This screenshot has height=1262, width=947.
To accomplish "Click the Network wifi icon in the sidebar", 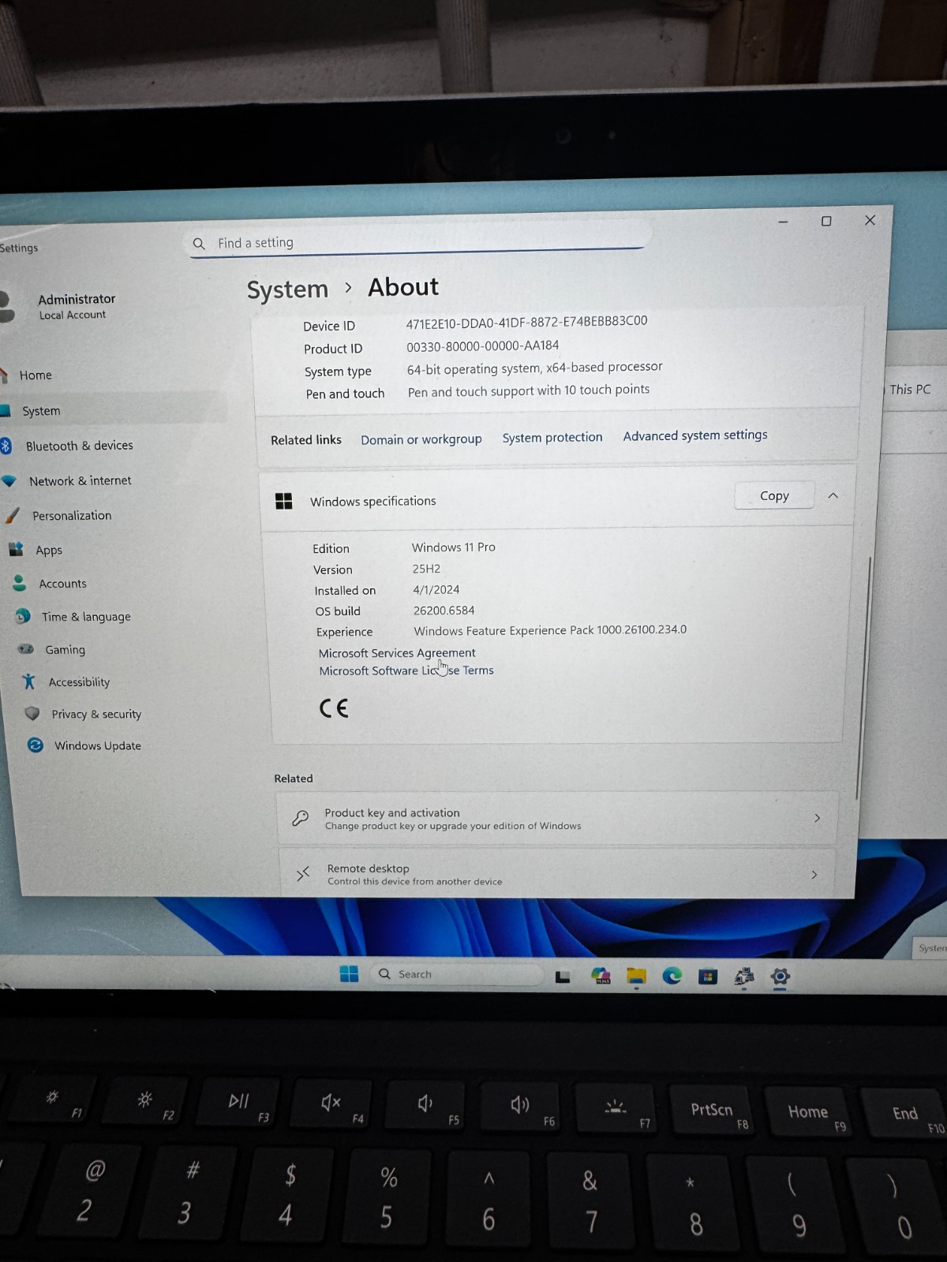I will click(9, 481).
